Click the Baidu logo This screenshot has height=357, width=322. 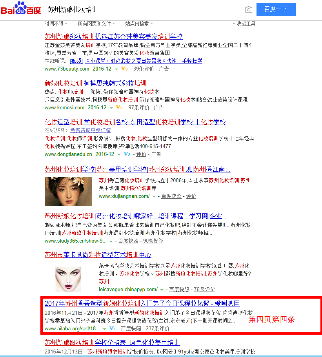click(21, 8)
